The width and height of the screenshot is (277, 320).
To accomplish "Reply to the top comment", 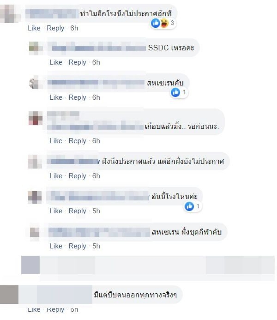I will pos(55,28).
